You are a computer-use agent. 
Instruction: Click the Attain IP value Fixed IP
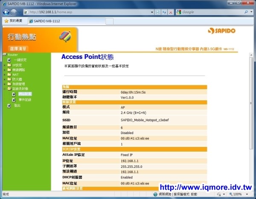click(127, 155)
